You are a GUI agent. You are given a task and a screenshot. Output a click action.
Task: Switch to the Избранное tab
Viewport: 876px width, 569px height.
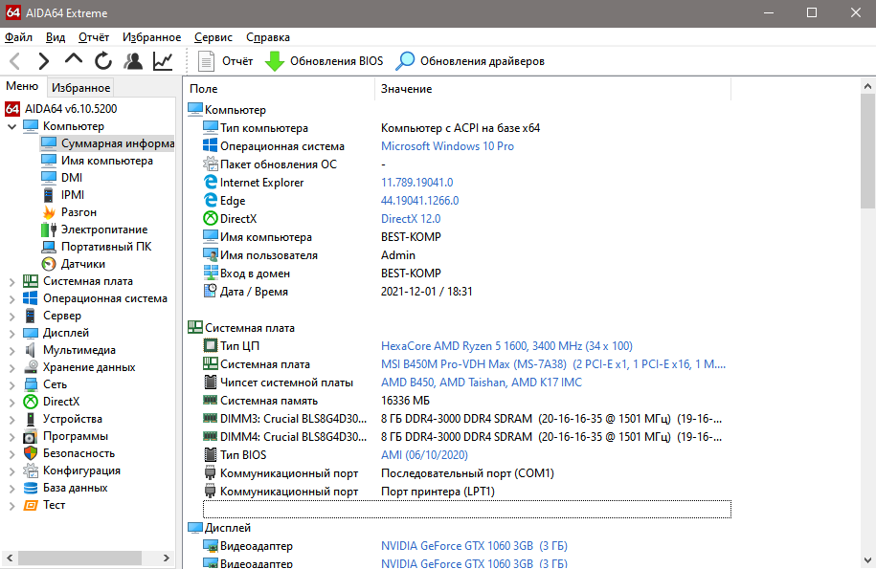[80, 87]
